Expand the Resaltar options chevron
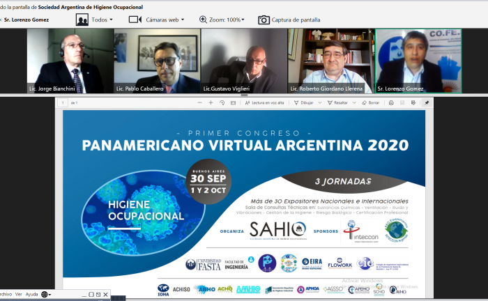Image resolution: width=488 pixels, height=301 pixels. pos(354,103)
